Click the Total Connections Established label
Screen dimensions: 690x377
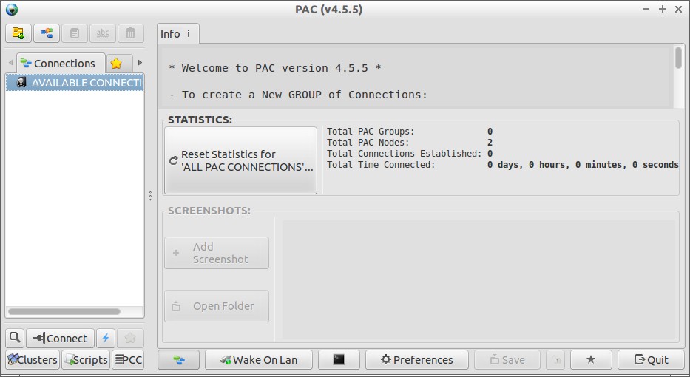[x=404, y=154]
